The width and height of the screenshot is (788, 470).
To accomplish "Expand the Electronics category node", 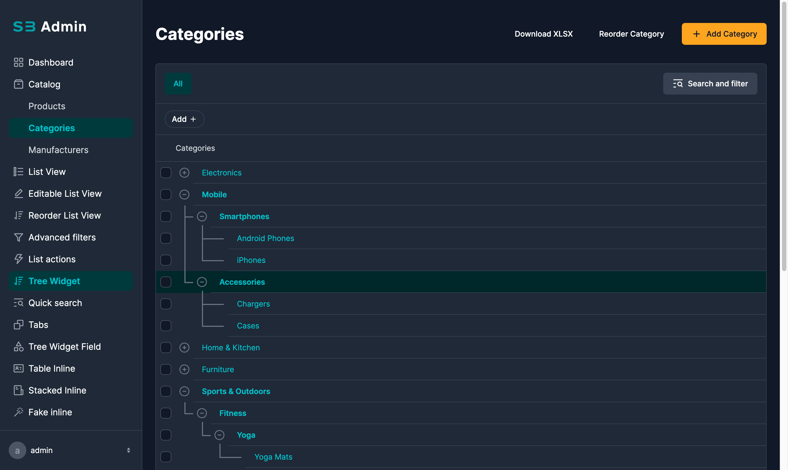I will [x=184, y=173].
